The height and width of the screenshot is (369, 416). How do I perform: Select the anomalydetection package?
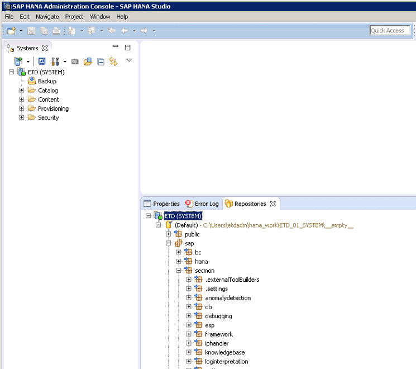[x=227, y=298]
